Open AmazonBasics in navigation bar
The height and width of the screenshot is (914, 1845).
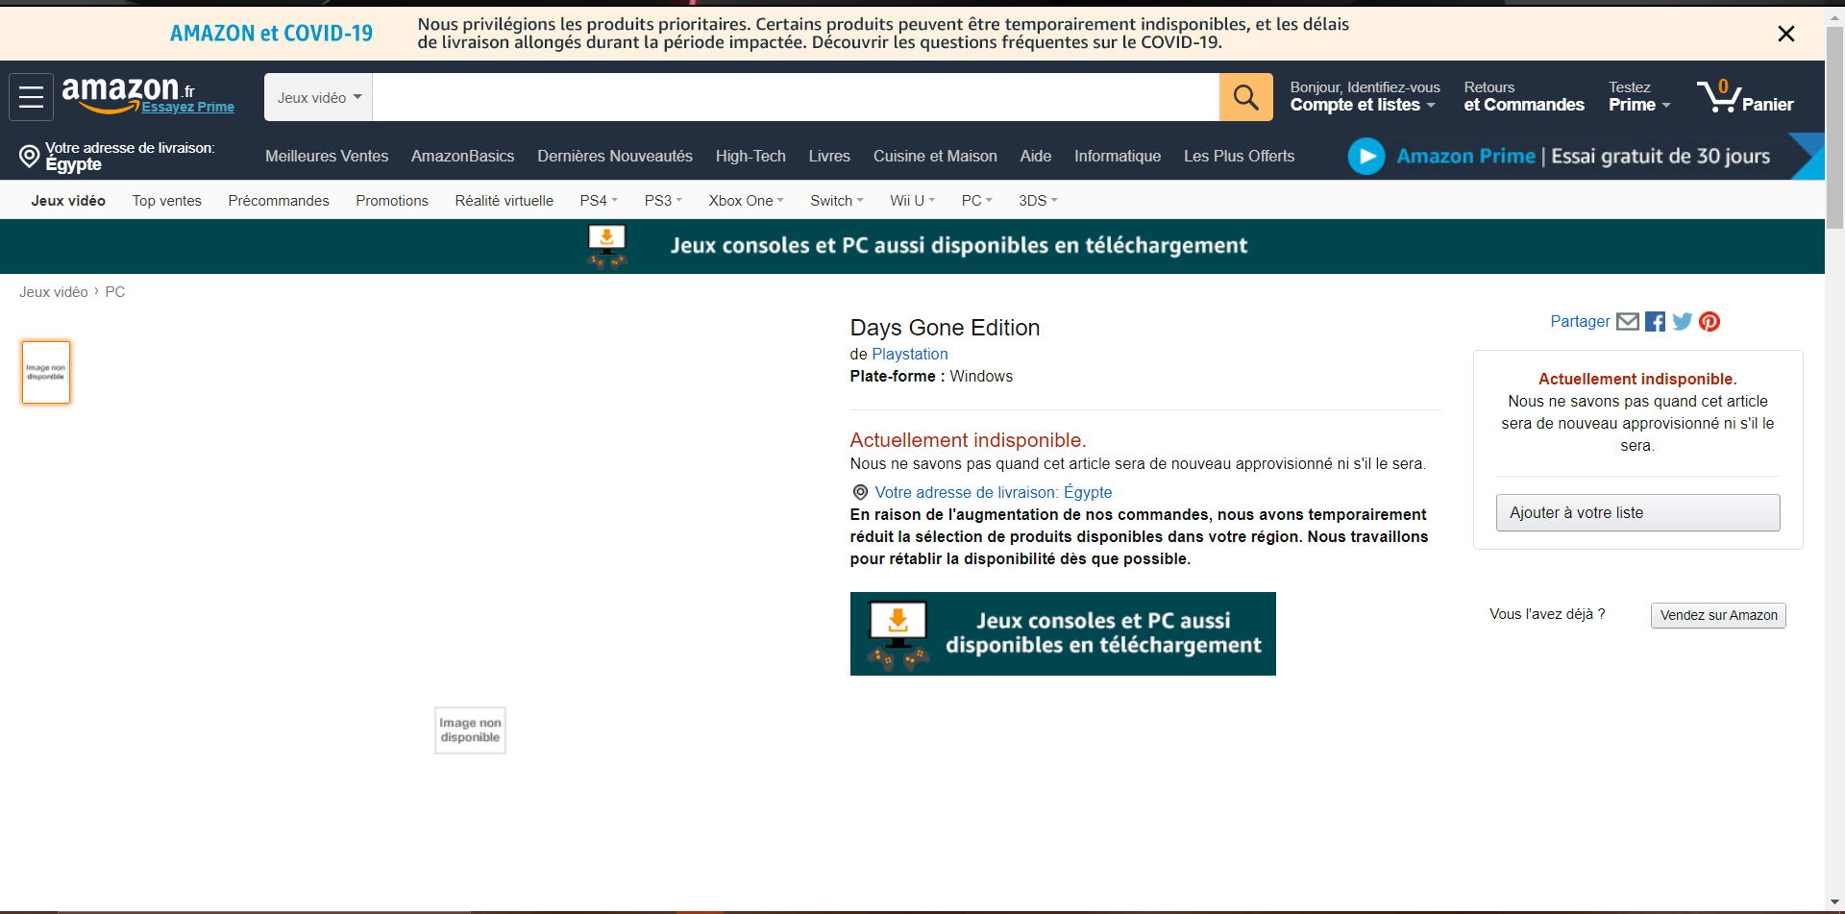click(462, 156)
